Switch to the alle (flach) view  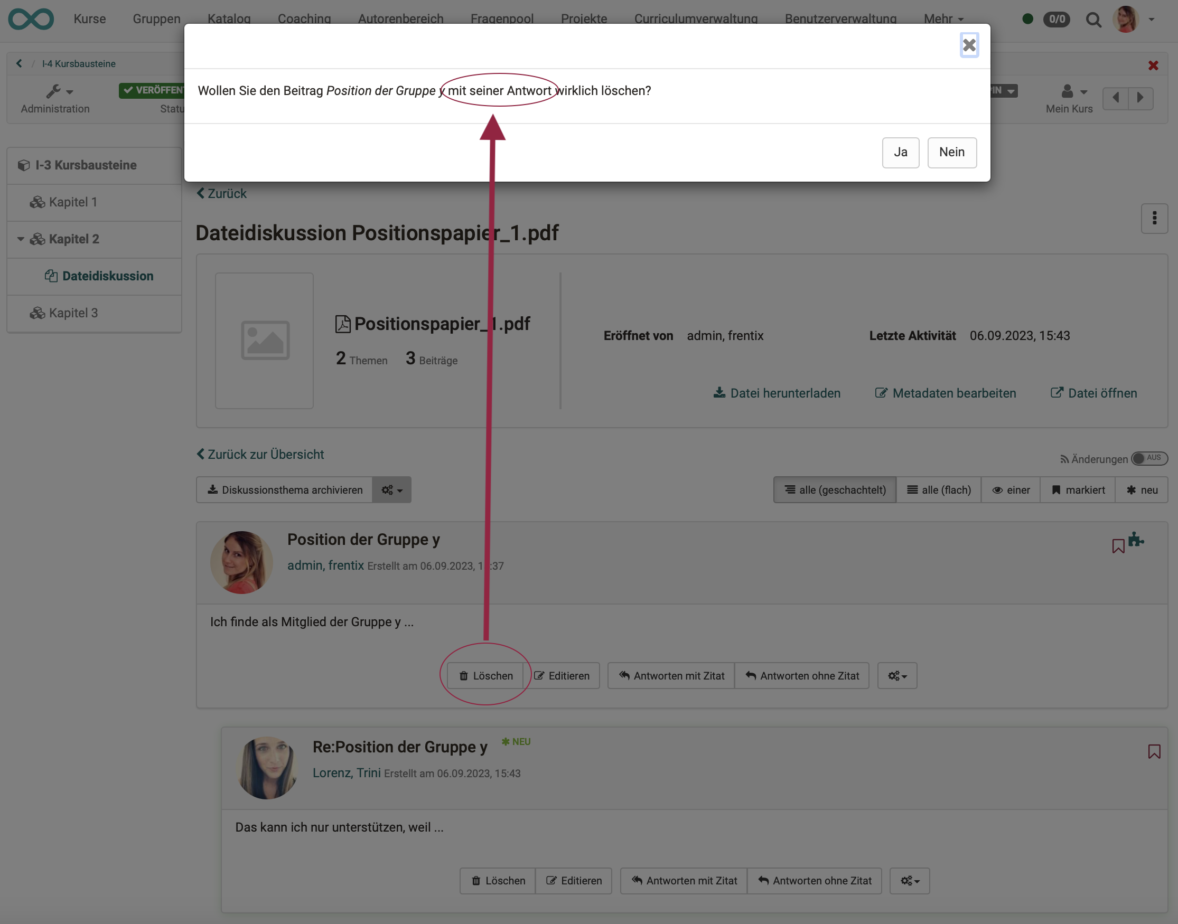pyautogui.click(x=938, y=489)
